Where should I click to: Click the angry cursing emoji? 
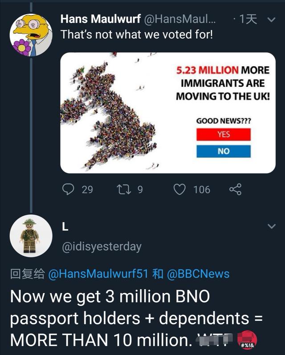pos(246,339)
